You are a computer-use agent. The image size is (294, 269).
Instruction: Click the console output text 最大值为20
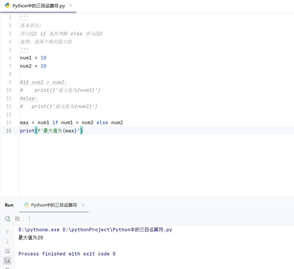coord(31,238)
